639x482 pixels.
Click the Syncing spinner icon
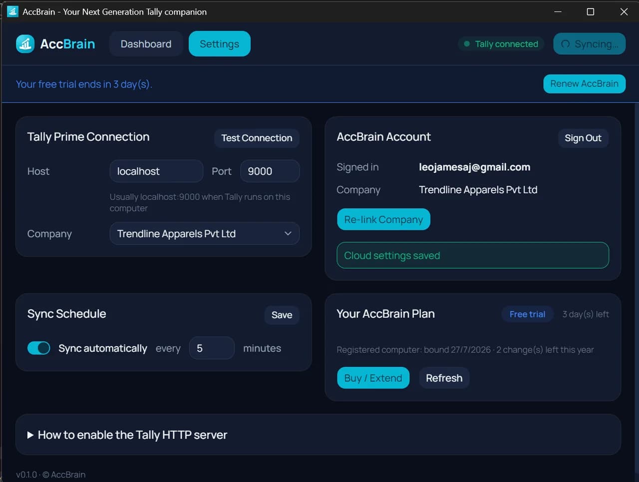[x=565, y=44]
